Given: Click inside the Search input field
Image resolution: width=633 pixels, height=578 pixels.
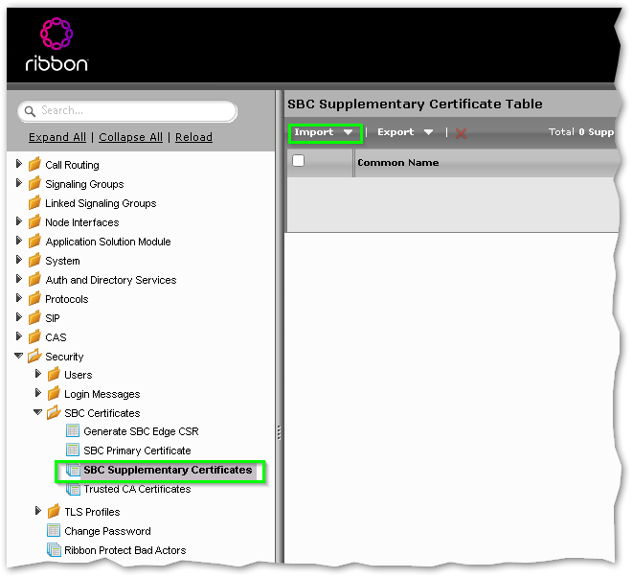Looking at the screenshot, I should tap(127, 111).
